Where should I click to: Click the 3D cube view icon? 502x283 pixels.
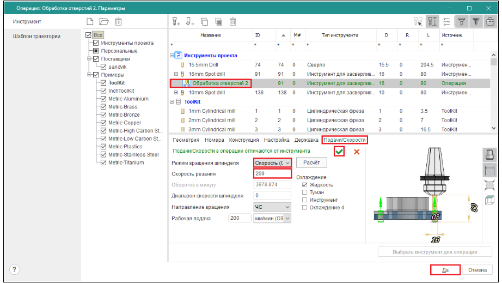click(x=488, y=201)
